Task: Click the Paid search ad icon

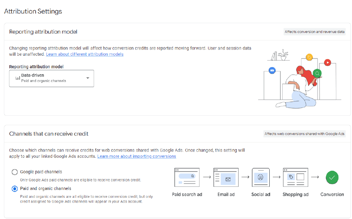Action: (x=187, y=177)
